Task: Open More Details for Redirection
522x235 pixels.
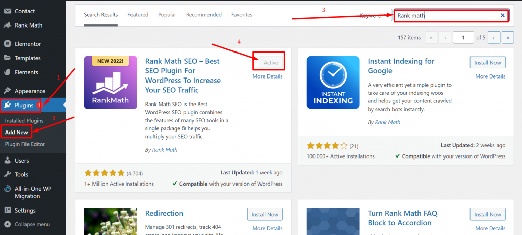Action: pyautogui.click(x=268, y=228)
